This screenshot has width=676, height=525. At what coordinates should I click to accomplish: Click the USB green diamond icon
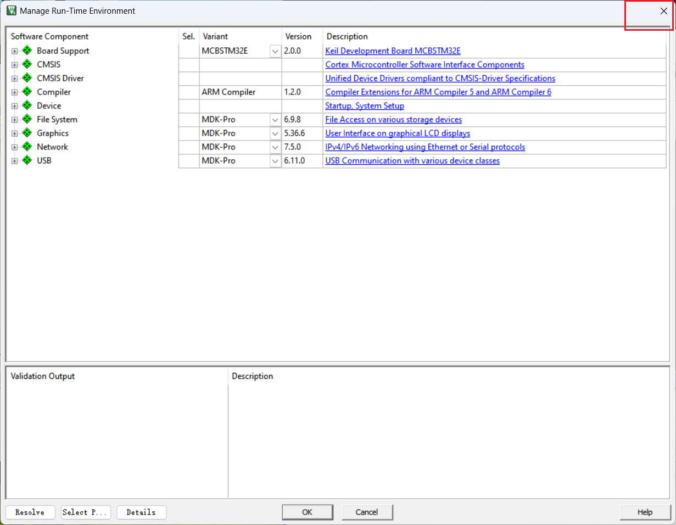(x=27, y=160)
